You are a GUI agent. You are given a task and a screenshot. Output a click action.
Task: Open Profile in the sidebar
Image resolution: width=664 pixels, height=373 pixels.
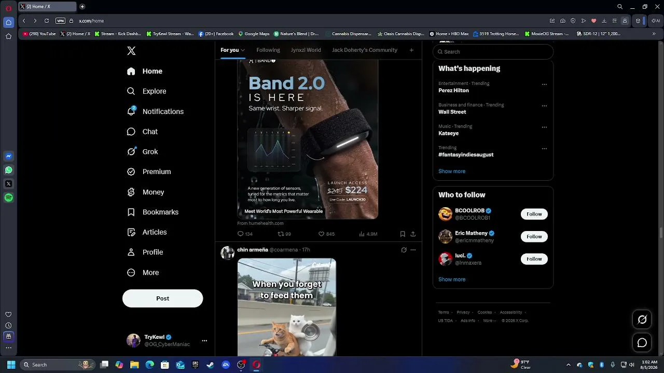click(x=145, y=252)
